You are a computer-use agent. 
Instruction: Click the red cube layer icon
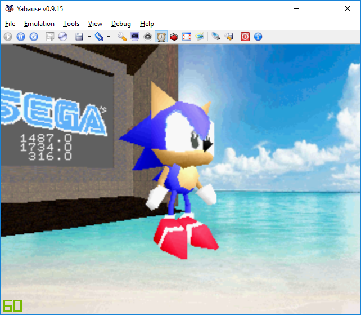coord(174,37)
